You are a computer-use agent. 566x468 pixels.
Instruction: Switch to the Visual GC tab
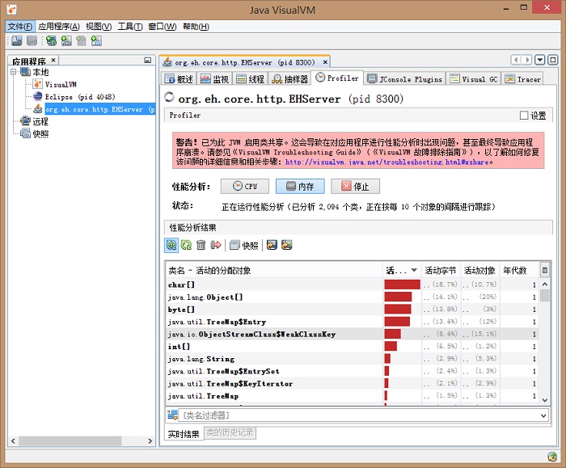pyautogui.click(x=474, y=78)
